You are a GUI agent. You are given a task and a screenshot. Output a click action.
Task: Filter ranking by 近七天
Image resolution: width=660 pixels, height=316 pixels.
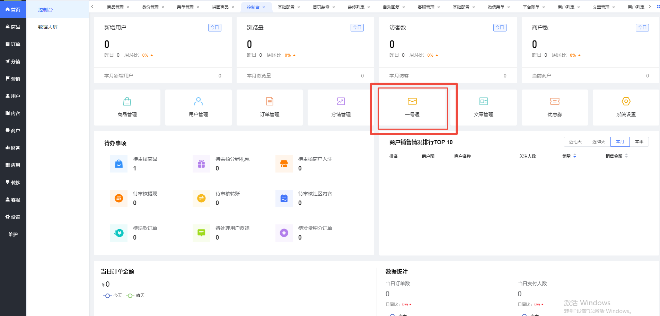point(575,142)
